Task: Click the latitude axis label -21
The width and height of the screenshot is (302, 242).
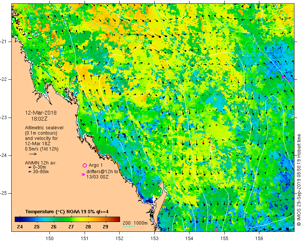Action: [3, 42]
